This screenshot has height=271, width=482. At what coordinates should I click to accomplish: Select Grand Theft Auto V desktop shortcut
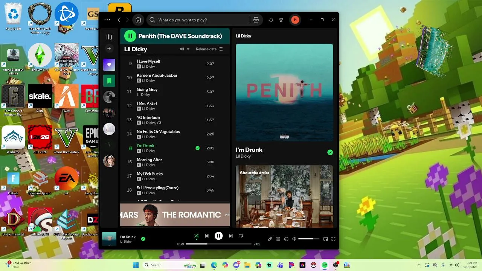(66, 140)
